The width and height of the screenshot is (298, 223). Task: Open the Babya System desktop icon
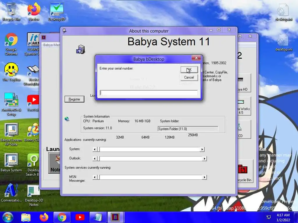pyautogui.click(x=11, y=163)
